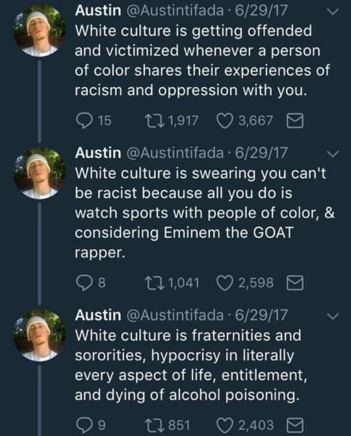
Task: View avatar on the Eminem tweet
Action: [x=39, y=173]
